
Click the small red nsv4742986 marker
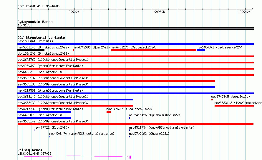(x=73, y=50)
